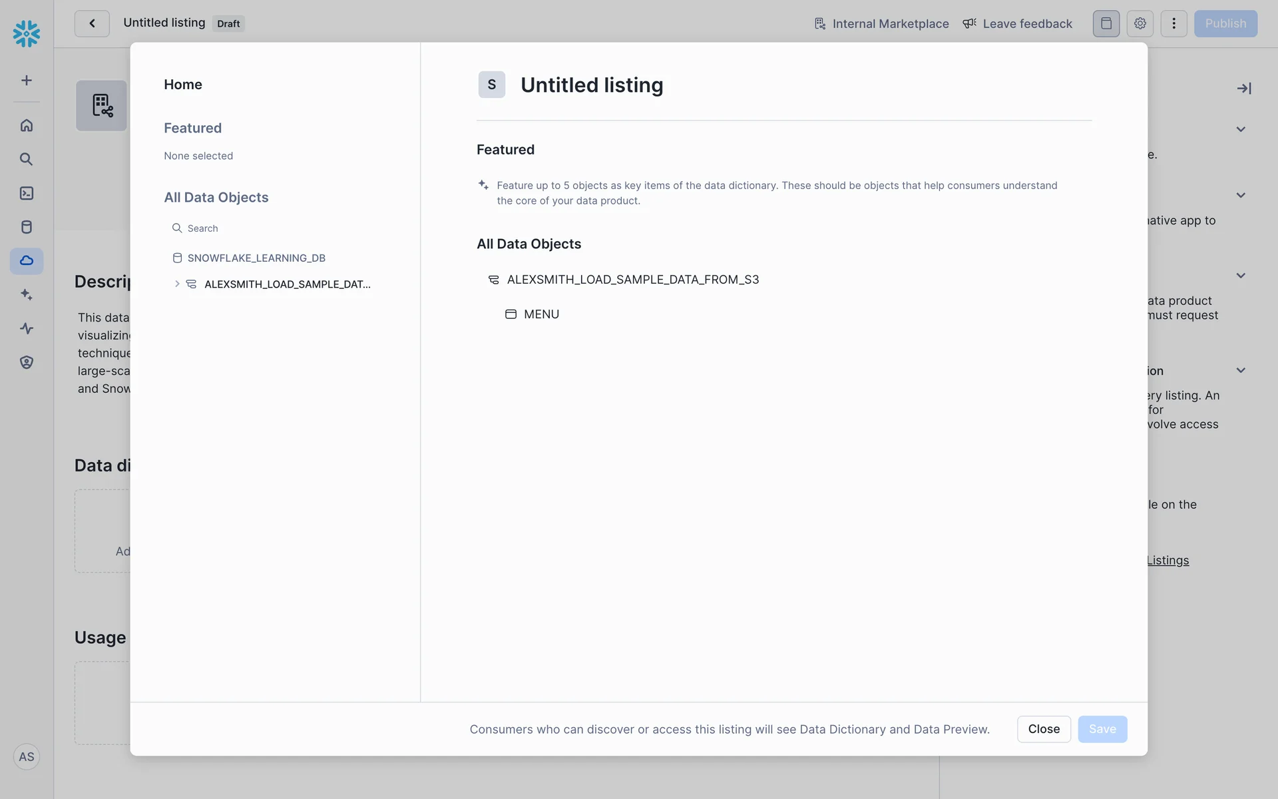This screenshot has height=799, width=1278.
Task: Click the Snowflake logo icon
Action: (x=27, y=33)
